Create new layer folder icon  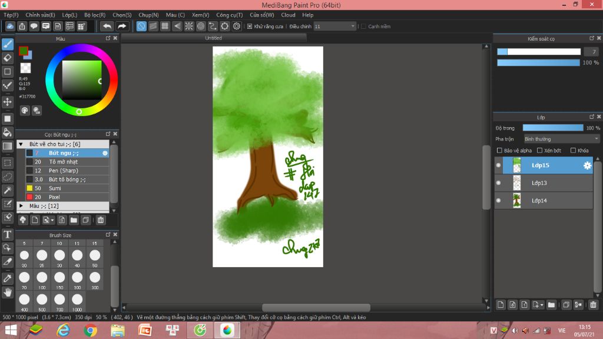[551, 305]
